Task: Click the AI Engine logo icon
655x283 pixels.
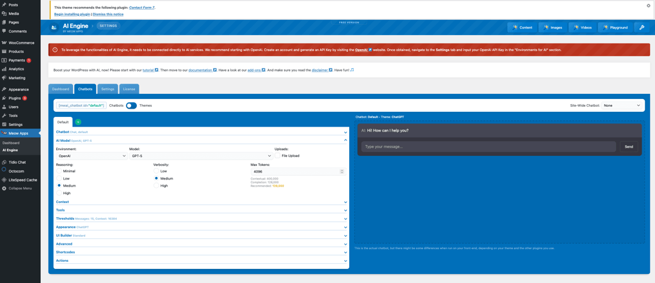Action: click(x=54, y=27)
